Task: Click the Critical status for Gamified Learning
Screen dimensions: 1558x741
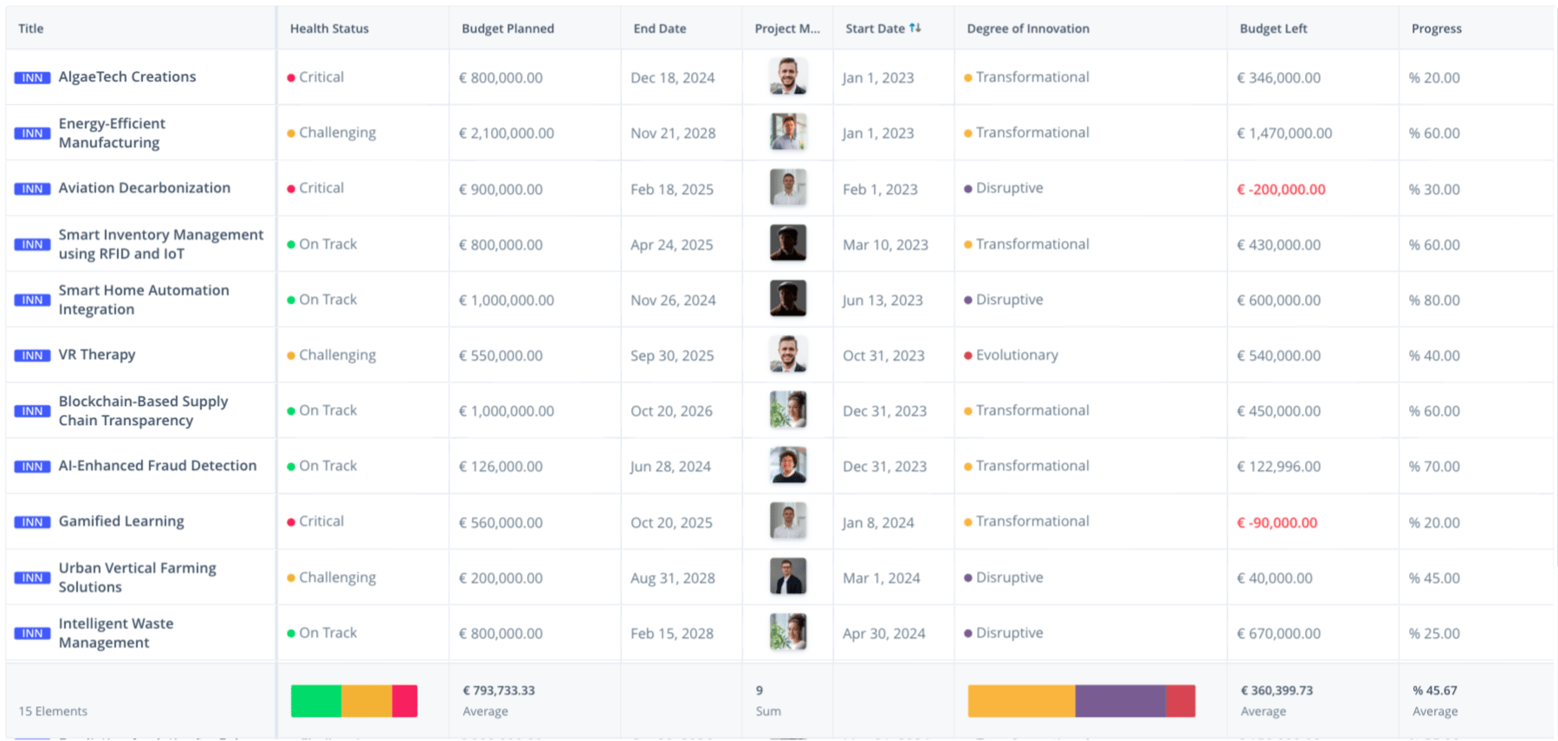Action: [x=320, y=521]
